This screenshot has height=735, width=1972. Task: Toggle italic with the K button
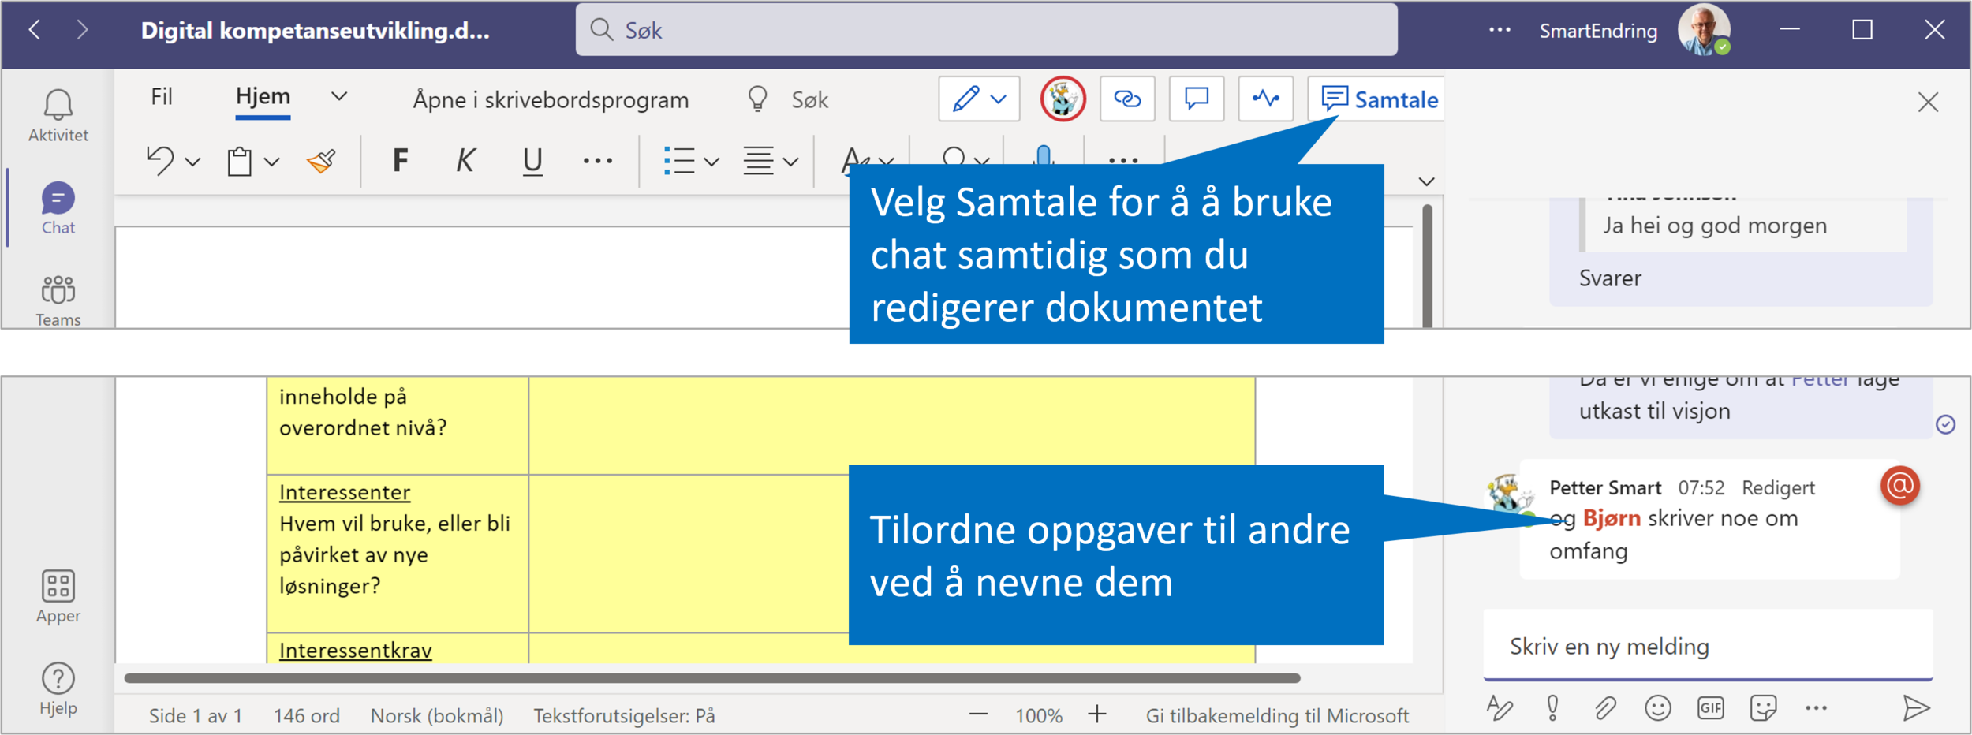[x=465, y=161]
